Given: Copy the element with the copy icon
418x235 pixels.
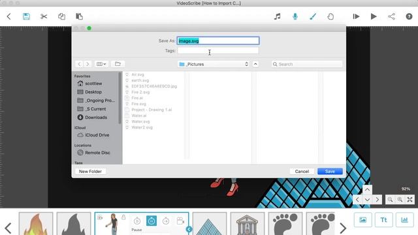Looking at the screenshot, I should coord(61,16).
